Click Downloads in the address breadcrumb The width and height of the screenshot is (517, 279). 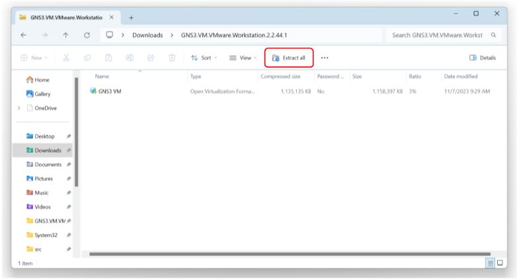tap(147, 35)
